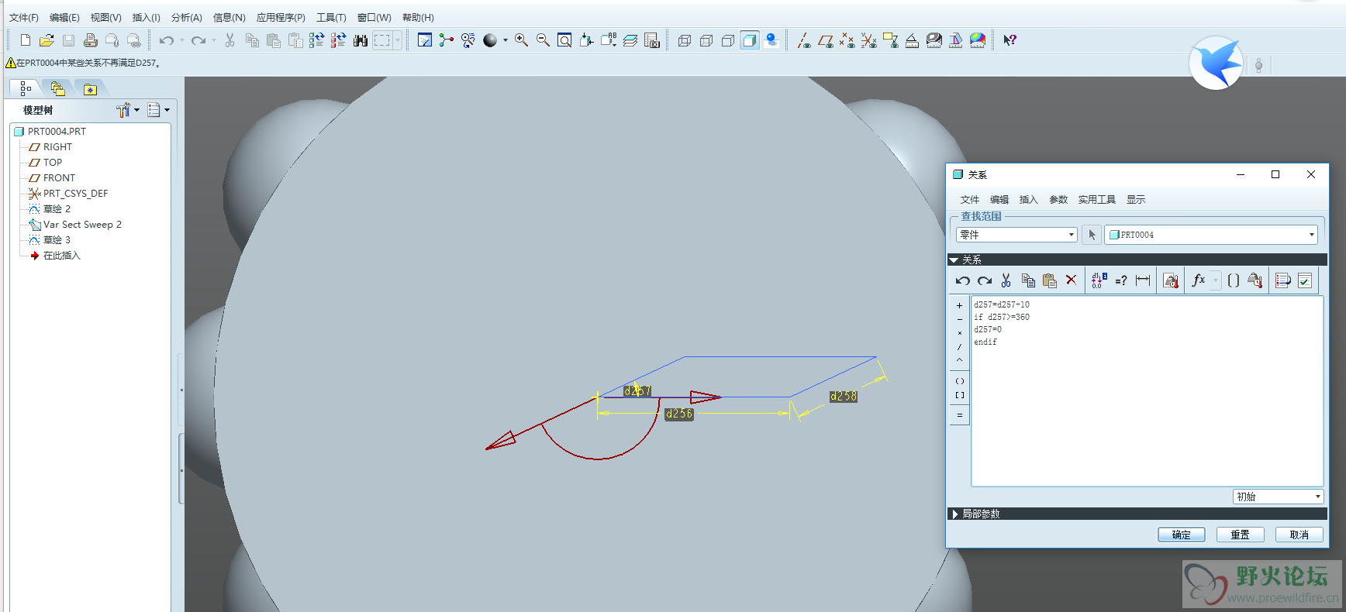
Task: Open the 文件(F) main menu
Action: click(24, 17)
